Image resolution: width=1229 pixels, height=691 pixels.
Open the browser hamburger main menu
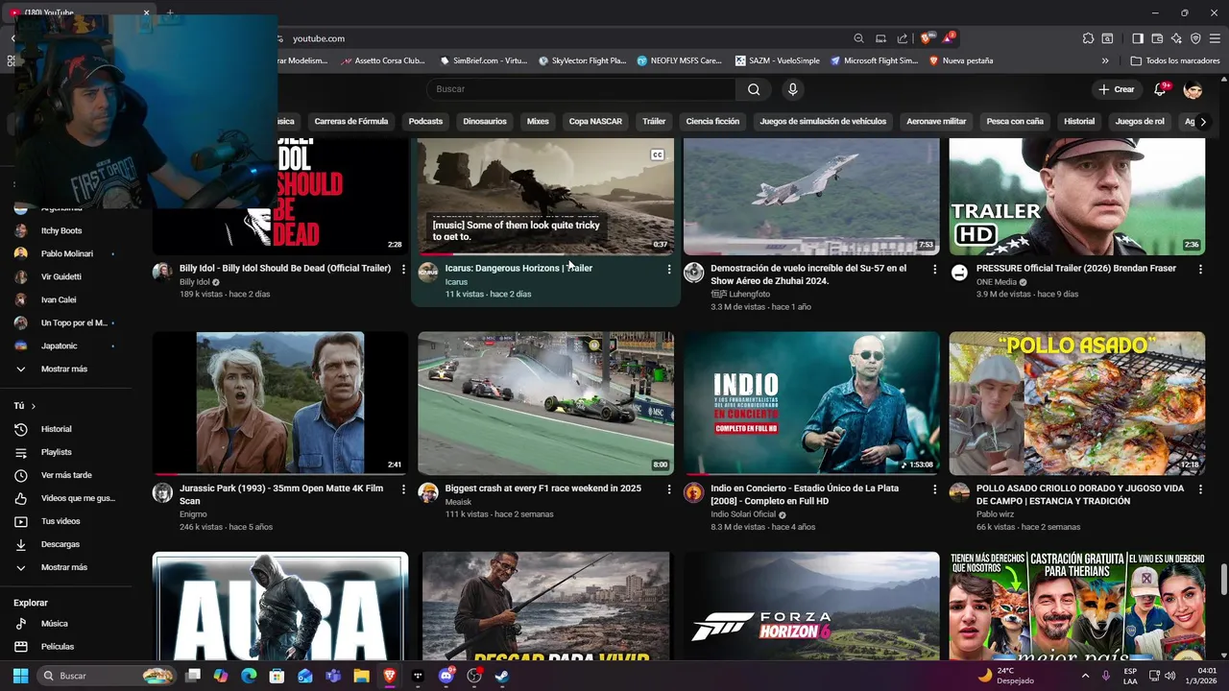point(1215,38)
